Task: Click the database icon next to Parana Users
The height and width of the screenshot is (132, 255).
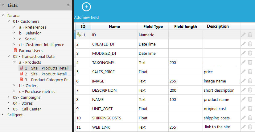Action: [15, 50]
